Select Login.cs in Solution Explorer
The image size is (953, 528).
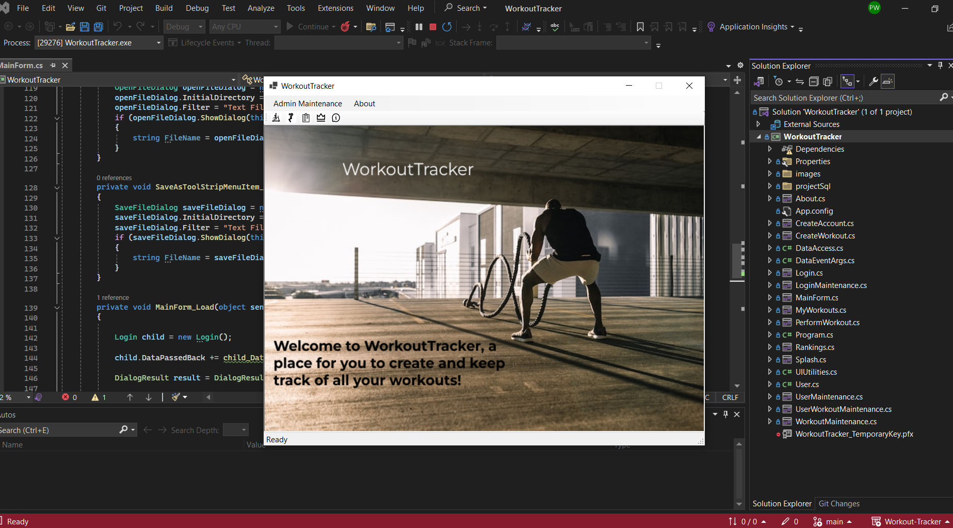809,273
